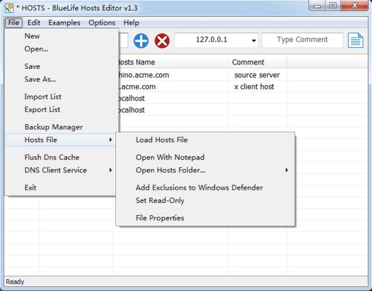Expand the DNS Client Service submenu arrow
Screen dimensions: 372x291
(110, 170)
